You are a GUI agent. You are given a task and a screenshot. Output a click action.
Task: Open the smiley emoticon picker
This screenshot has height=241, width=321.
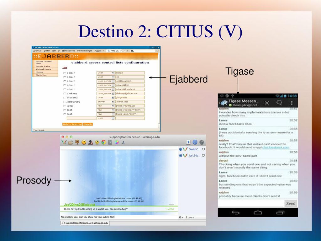coord(84,142)
